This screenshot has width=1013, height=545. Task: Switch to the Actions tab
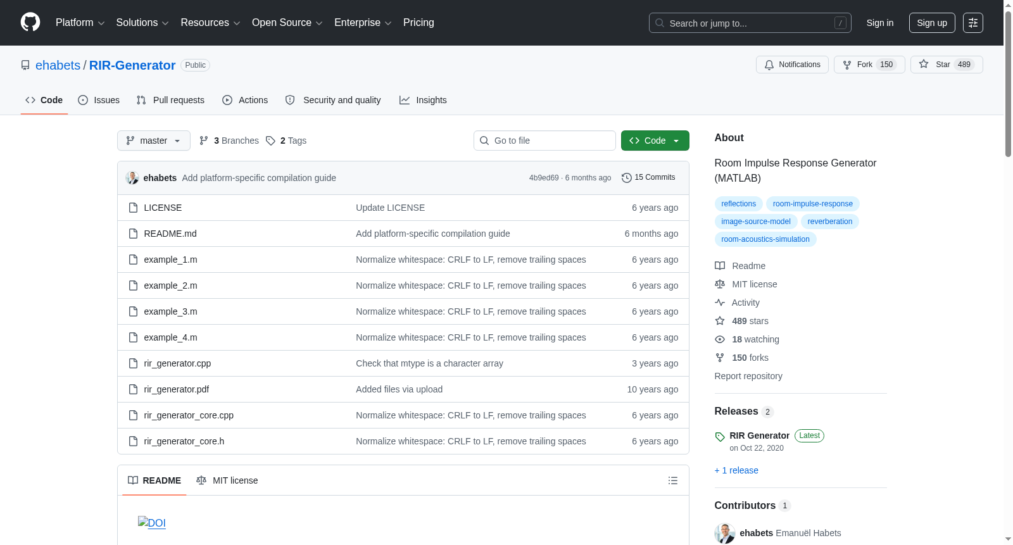[245, 100]
